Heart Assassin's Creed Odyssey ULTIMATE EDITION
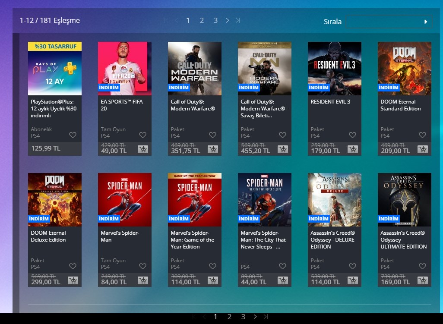 point(422,266)
